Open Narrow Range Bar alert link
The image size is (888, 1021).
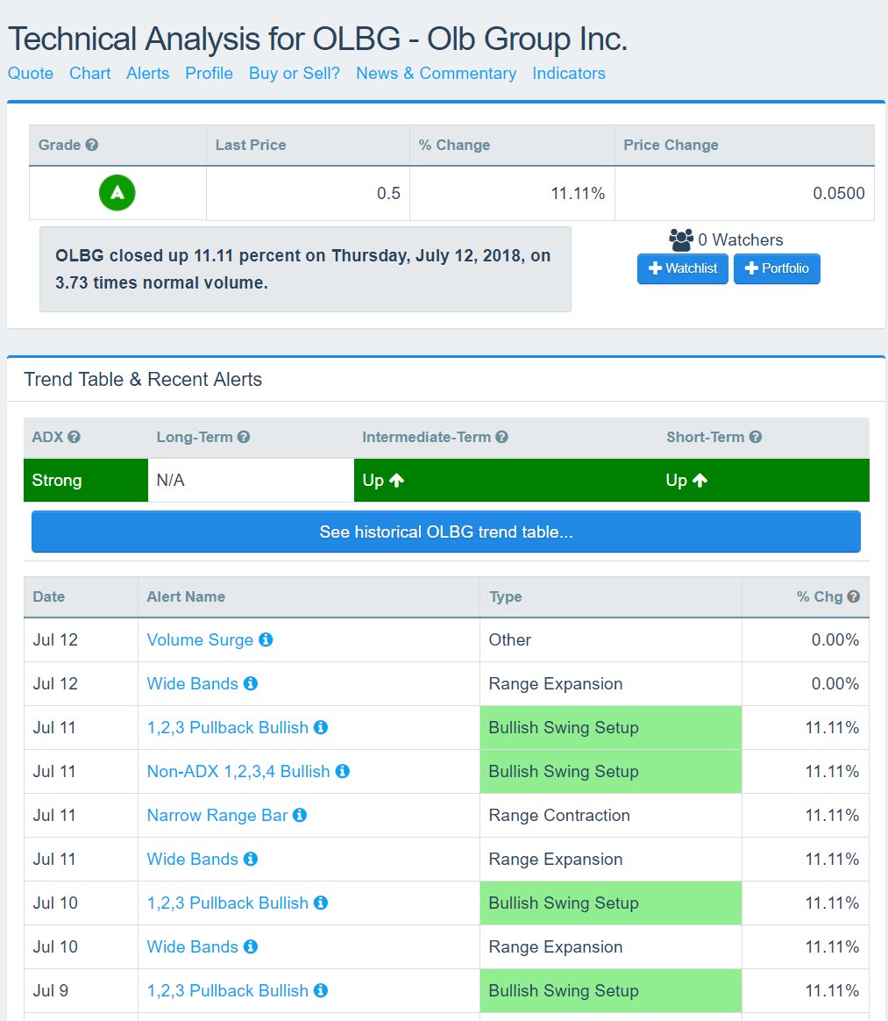pyautogui.click(x=217, y=815)
